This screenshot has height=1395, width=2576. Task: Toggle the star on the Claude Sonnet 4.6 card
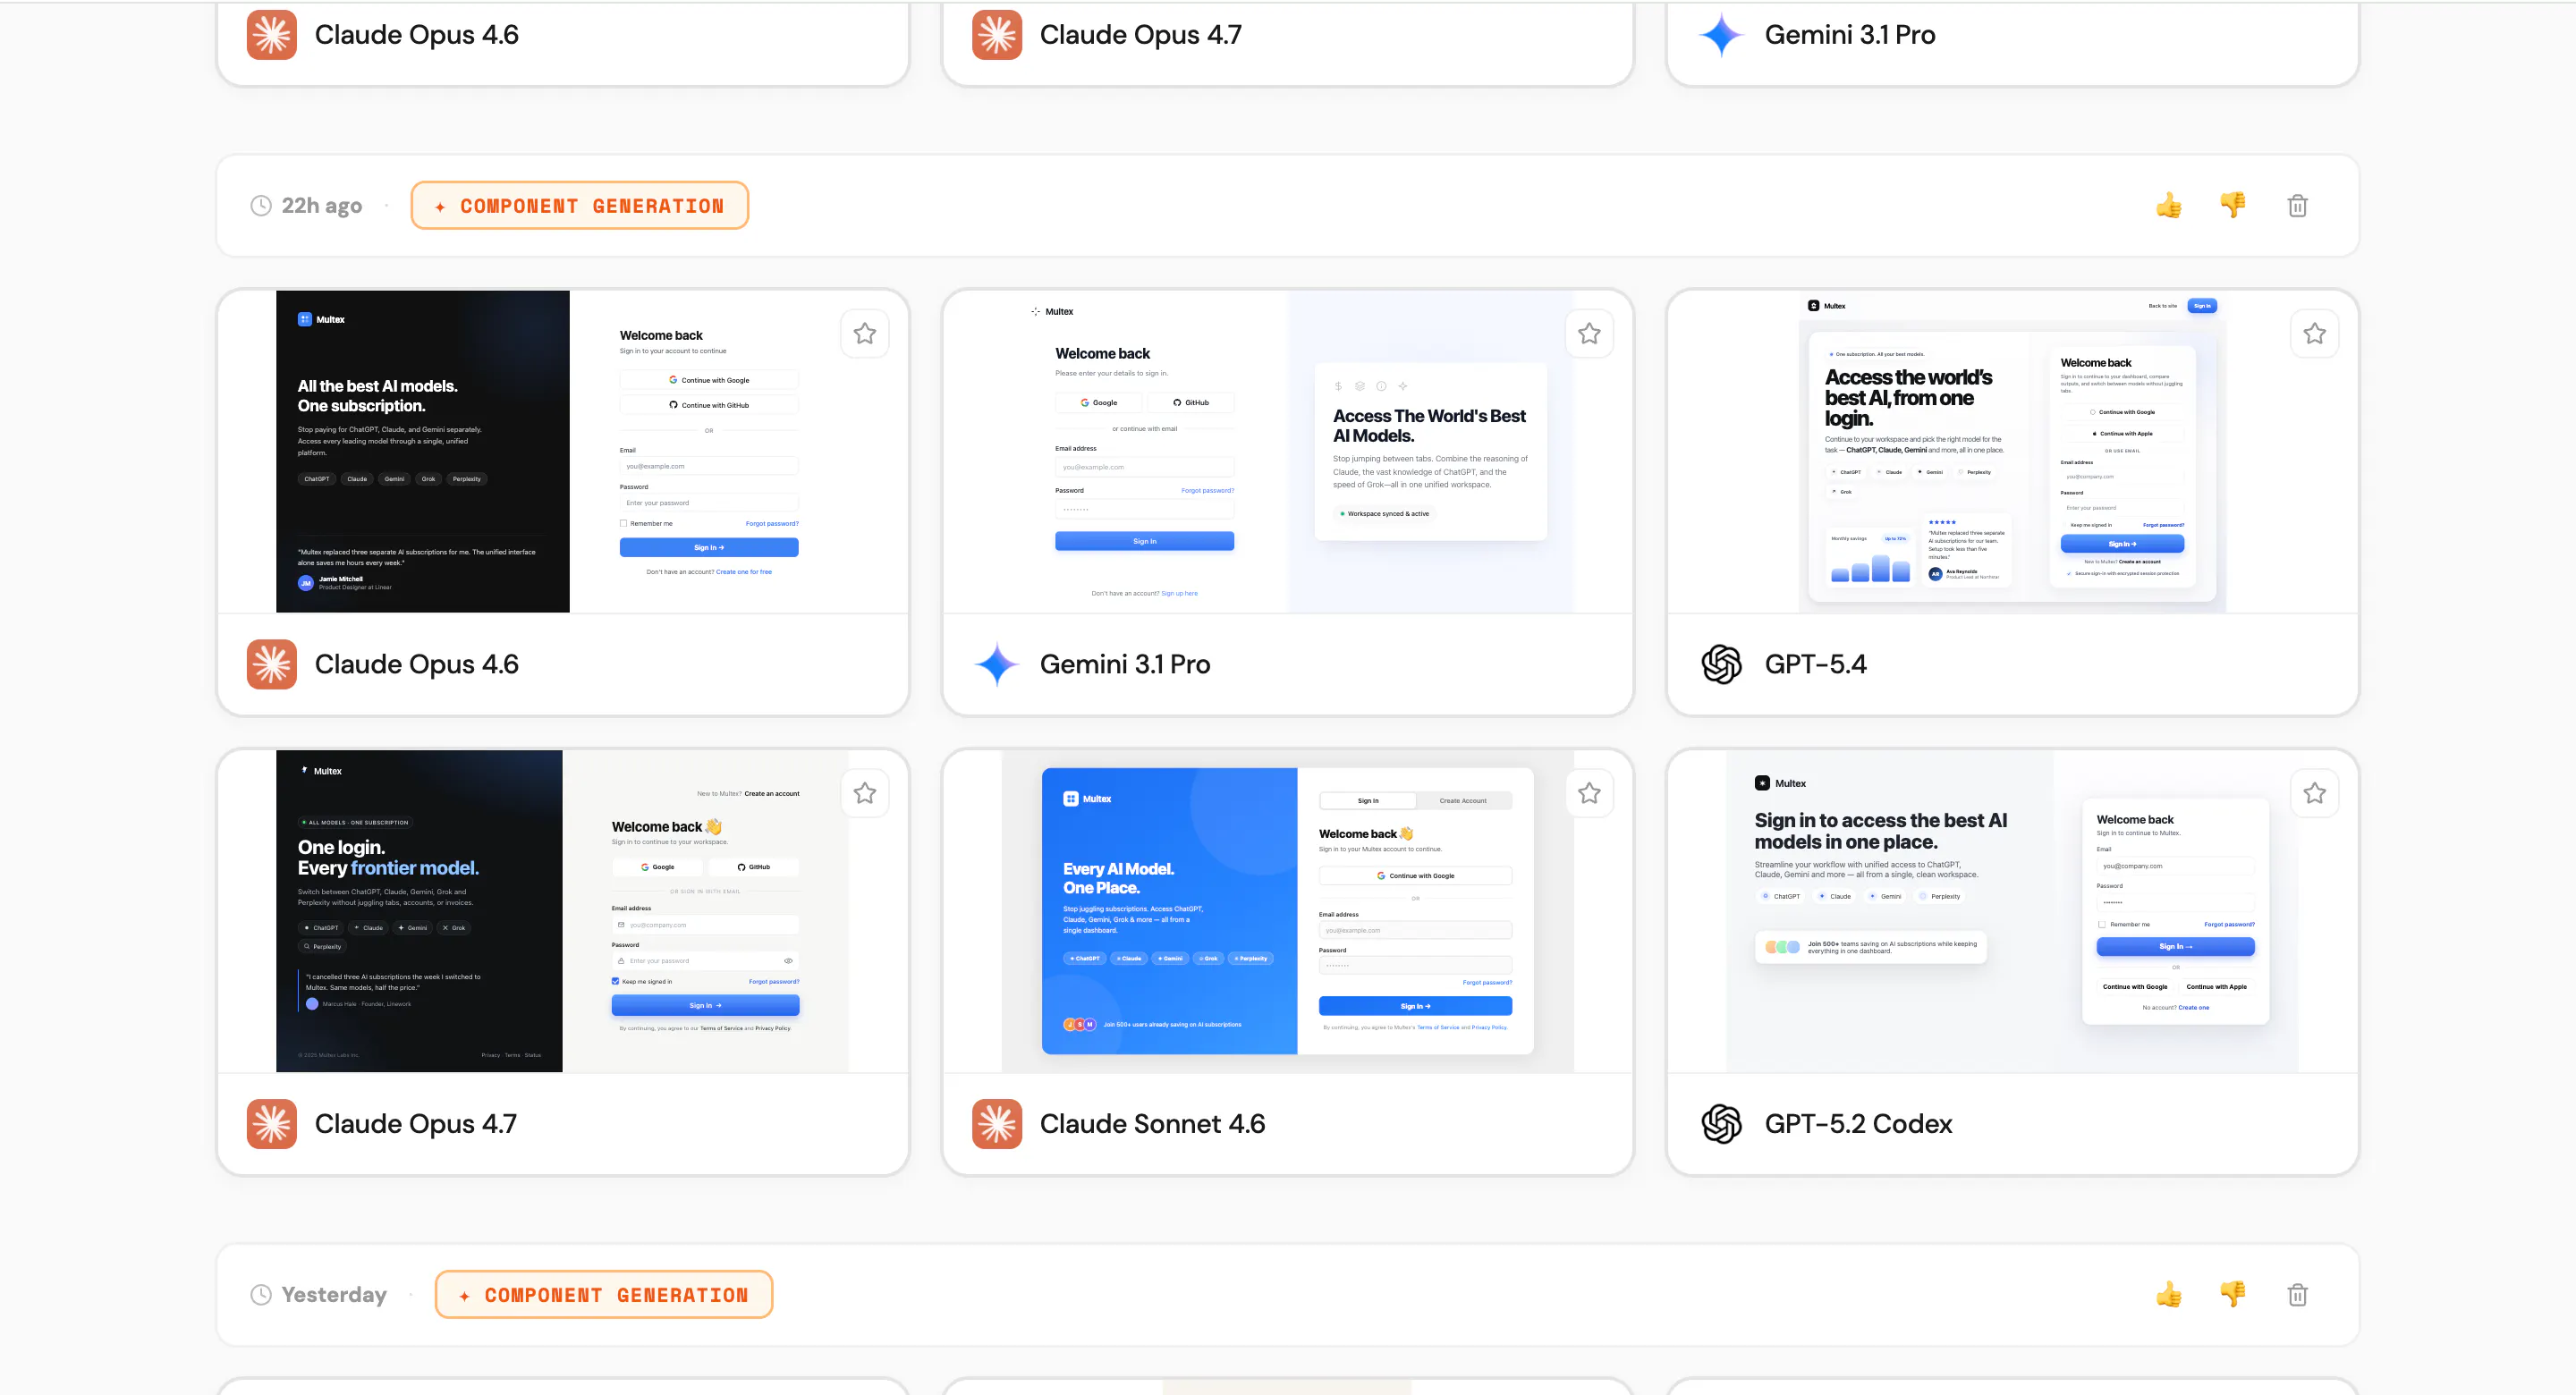[x=1589, y=794]
